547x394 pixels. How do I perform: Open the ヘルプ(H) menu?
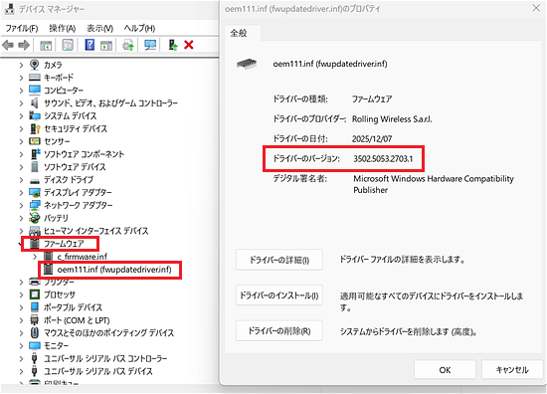click(x=139, y=28)
